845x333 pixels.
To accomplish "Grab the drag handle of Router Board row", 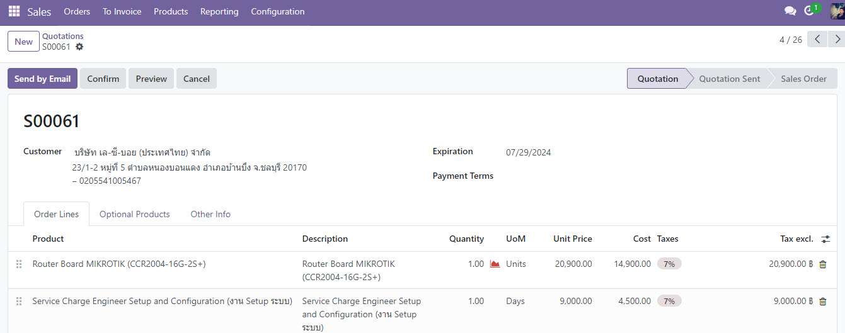I will (19, 264).
